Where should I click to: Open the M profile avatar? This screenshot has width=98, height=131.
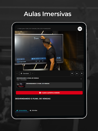coord(80,29)
